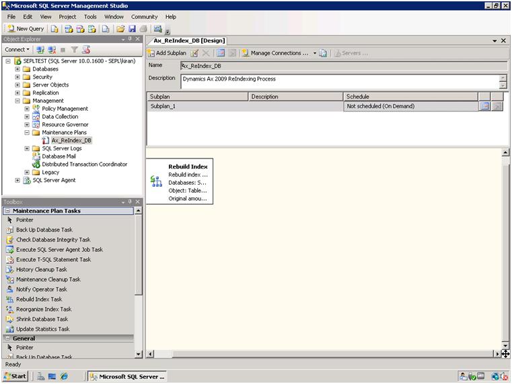Expand Policy Management node
Viewport: 512px width, 384px height.
pos(27,109)
